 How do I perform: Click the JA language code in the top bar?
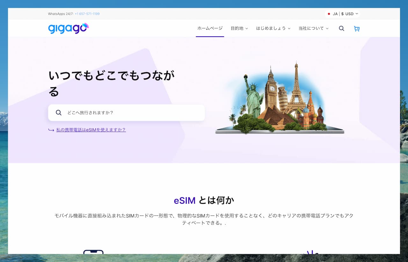[x=335, y=14]
